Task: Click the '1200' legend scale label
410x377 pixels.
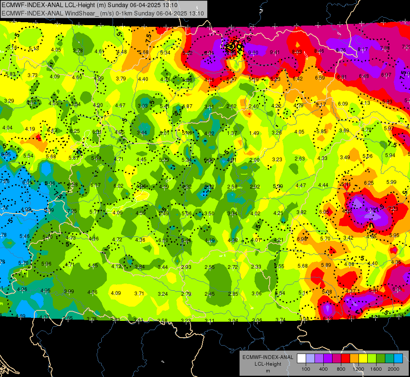Action: (358, 369)
